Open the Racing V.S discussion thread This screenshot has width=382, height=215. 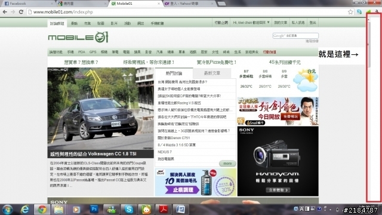[x=179, y=103]
